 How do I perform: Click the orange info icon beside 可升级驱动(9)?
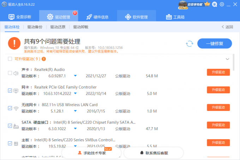pos(44,59)
